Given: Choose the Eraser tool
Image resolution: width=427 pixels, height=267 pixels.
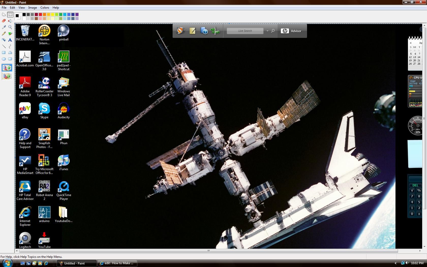Looking at the screenshot, I should click(4, 21).
